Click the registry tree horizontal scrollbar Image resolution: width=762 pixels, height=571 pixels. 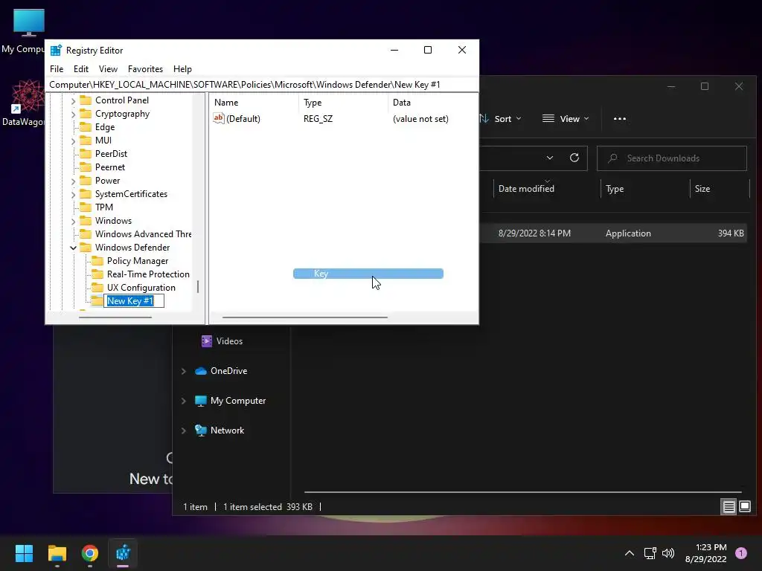[x=115, y=317]
